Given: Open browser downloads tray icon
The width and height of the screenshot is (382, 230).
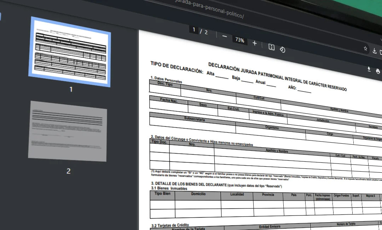Looking at the screenshot, I should [x=375, y=51].
